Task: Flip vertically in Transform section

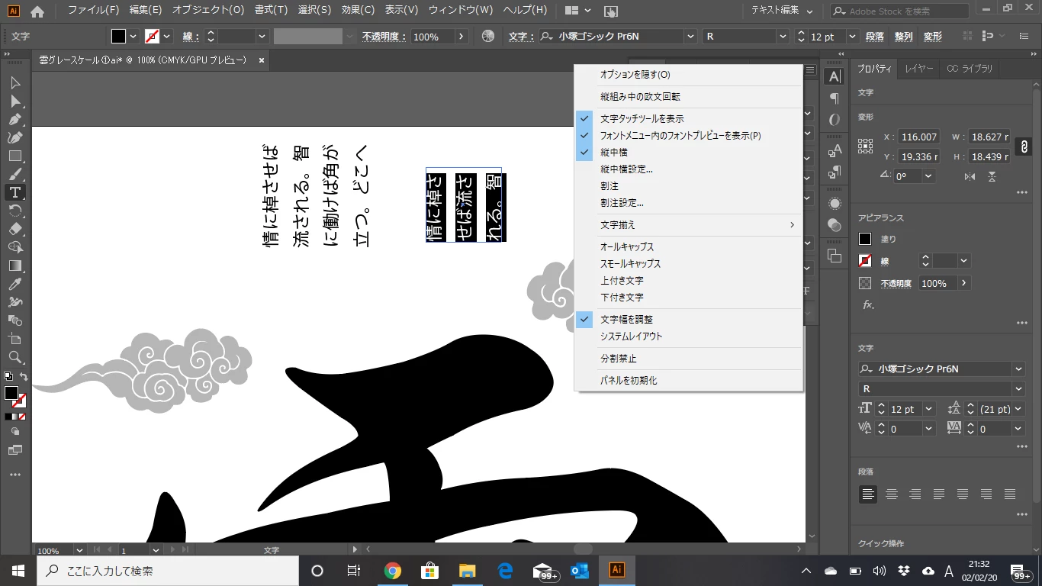Action: [x=992, y=176]
